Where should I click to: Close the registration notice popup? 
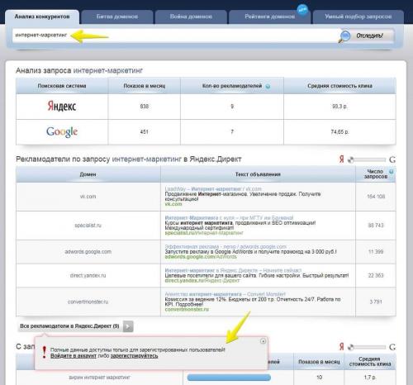pyautogui.click(x=263, y=341)
